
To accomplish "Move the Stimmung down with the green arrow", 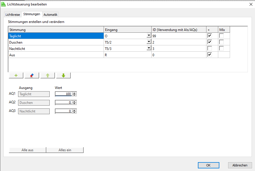I will [x=63, y=75].
